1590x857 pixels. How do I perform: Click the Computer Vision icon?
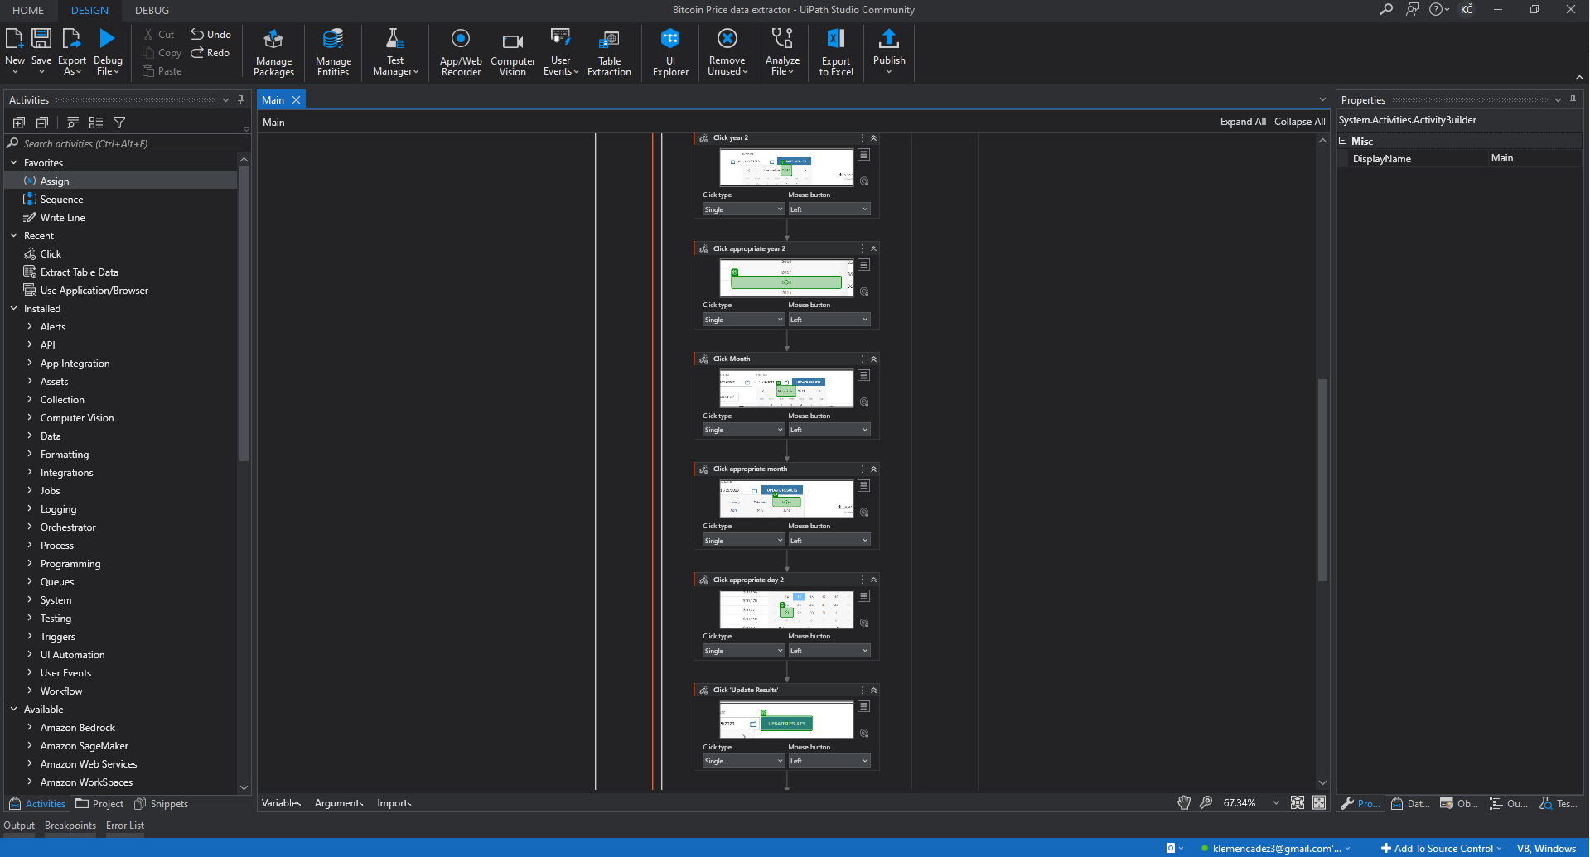click(512, 52)
